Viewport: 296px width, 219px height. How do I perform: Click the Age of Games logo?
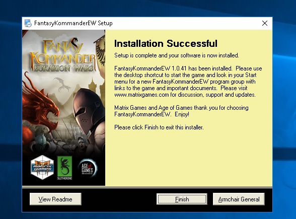point(88,168)
